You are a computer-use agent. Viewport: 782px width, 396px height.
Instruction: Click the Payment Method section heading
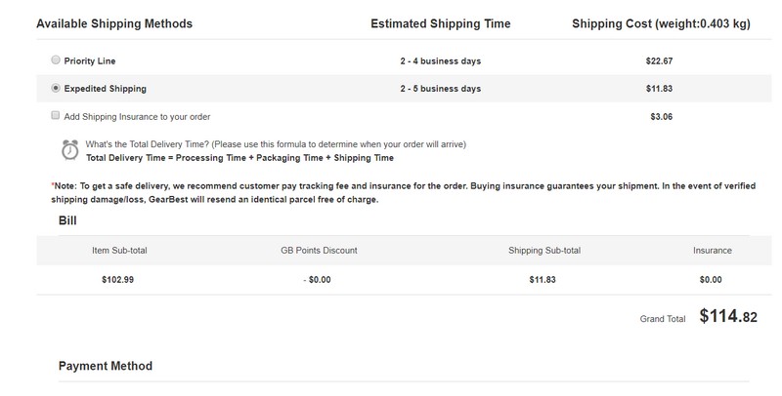tap(106, 366)
